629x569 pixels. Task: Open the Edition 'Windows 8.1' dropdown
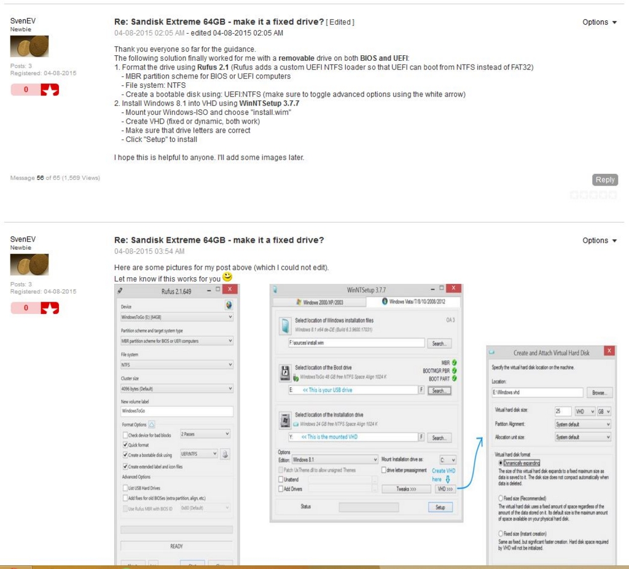[335, 460]
